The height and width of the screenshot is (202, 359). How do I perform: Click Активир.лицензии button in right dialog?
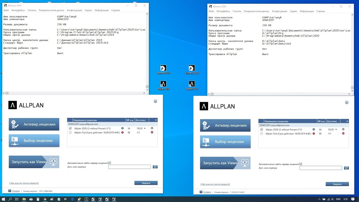click(x=225, y=125)
